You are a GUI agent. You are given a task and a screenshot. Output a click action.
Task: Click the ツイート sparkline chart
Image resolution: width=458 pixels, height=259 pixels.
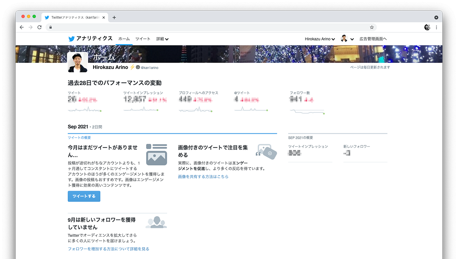(x=84, y=109)
